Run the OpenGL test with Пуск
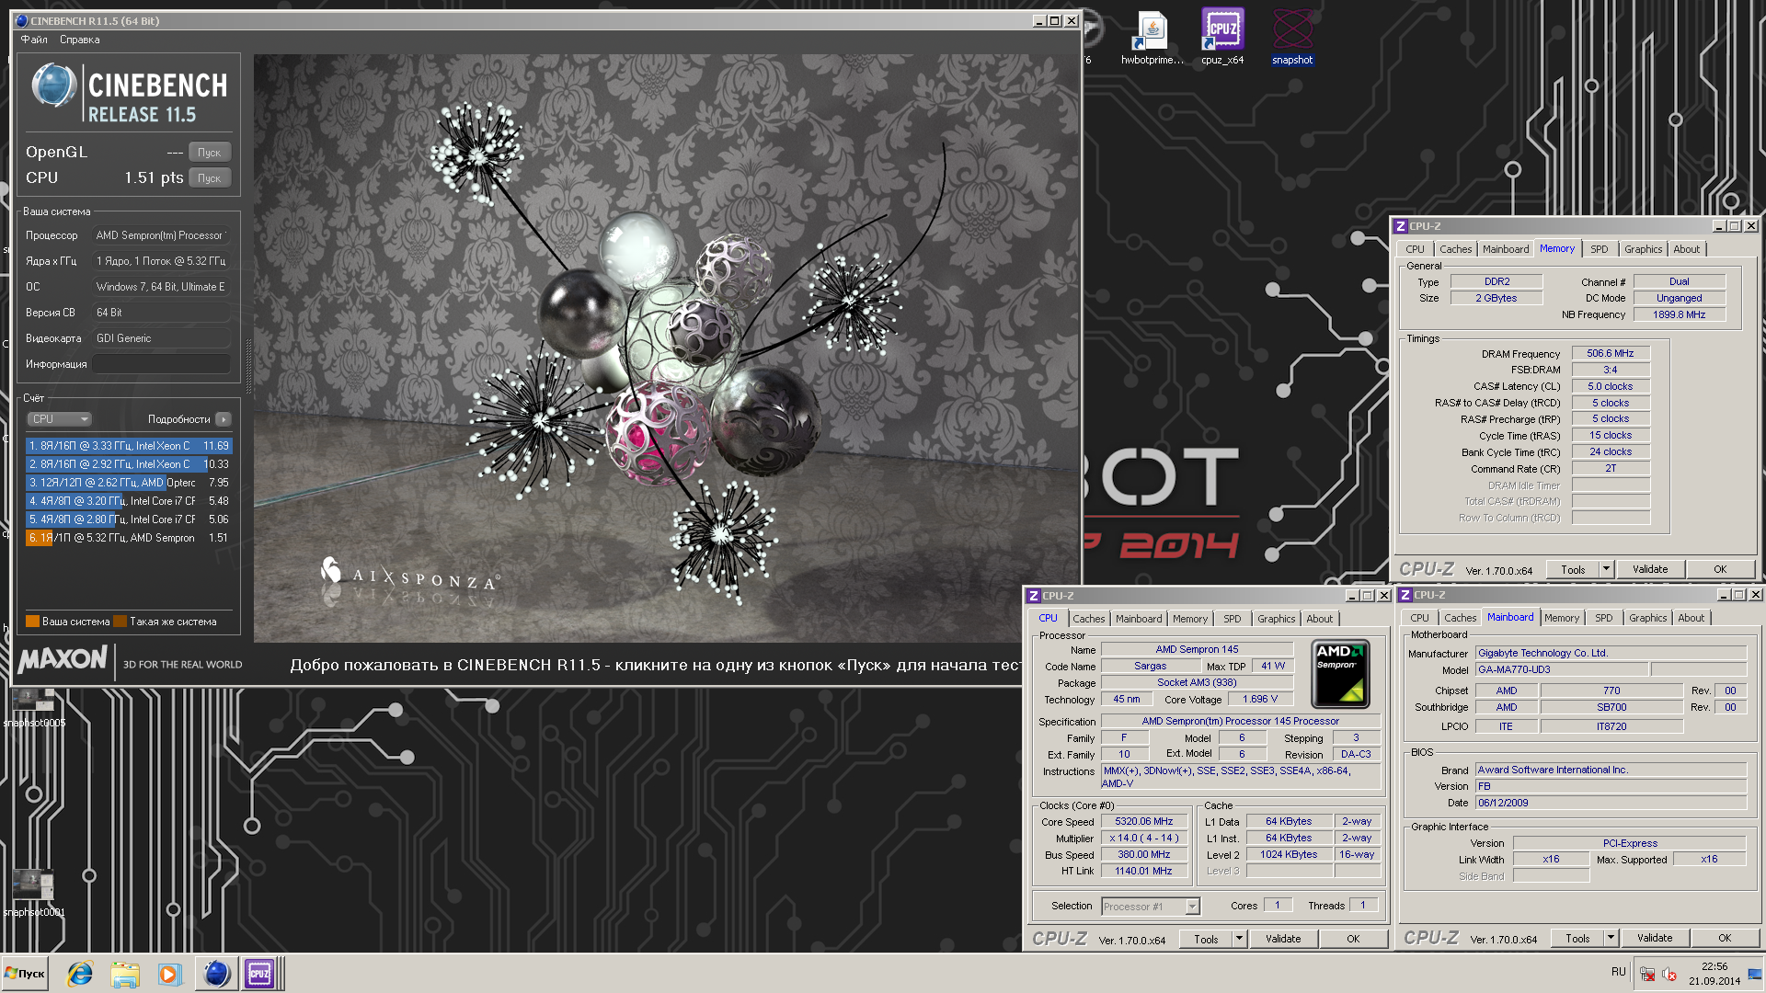 (x=209, y=153)
